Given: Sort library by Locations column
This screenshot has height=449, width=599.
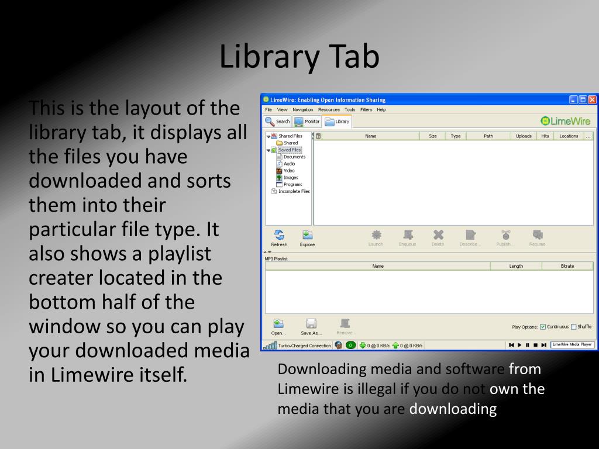Looking at the screenshot, I should coord(569,136).
